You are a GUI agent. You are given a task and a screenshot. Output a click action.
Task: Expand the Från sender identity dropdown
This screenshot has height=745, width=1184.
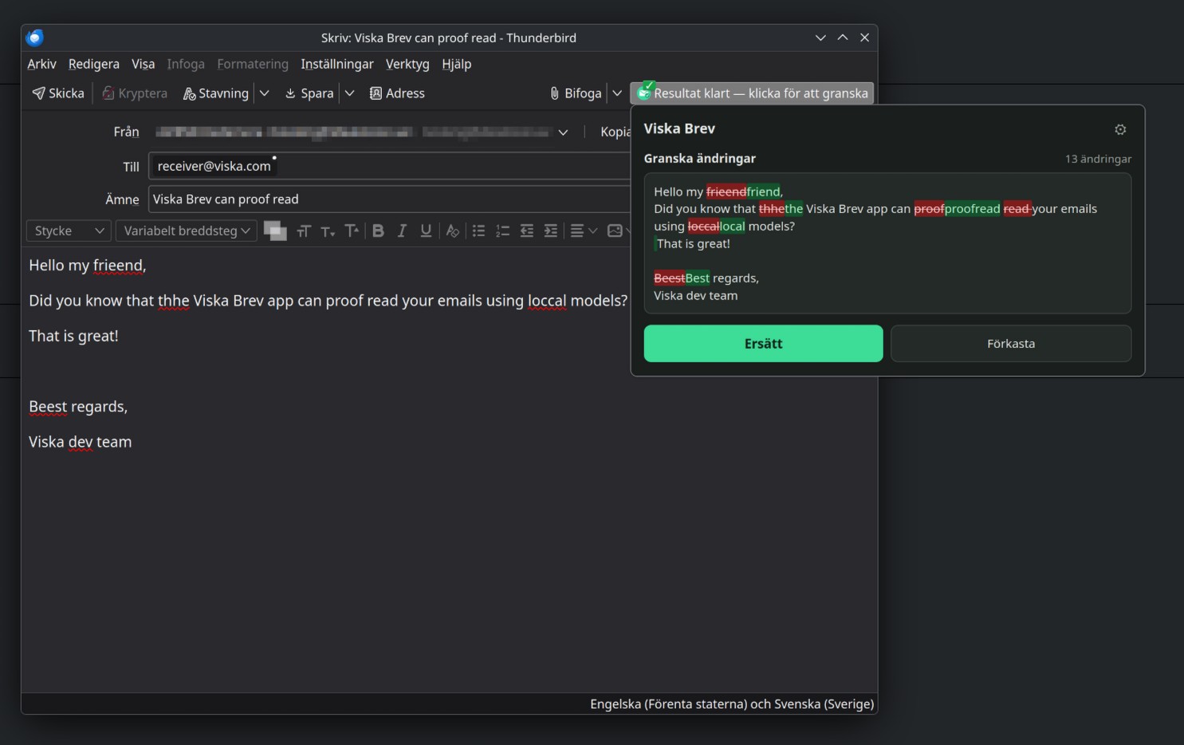pos(563,132)
